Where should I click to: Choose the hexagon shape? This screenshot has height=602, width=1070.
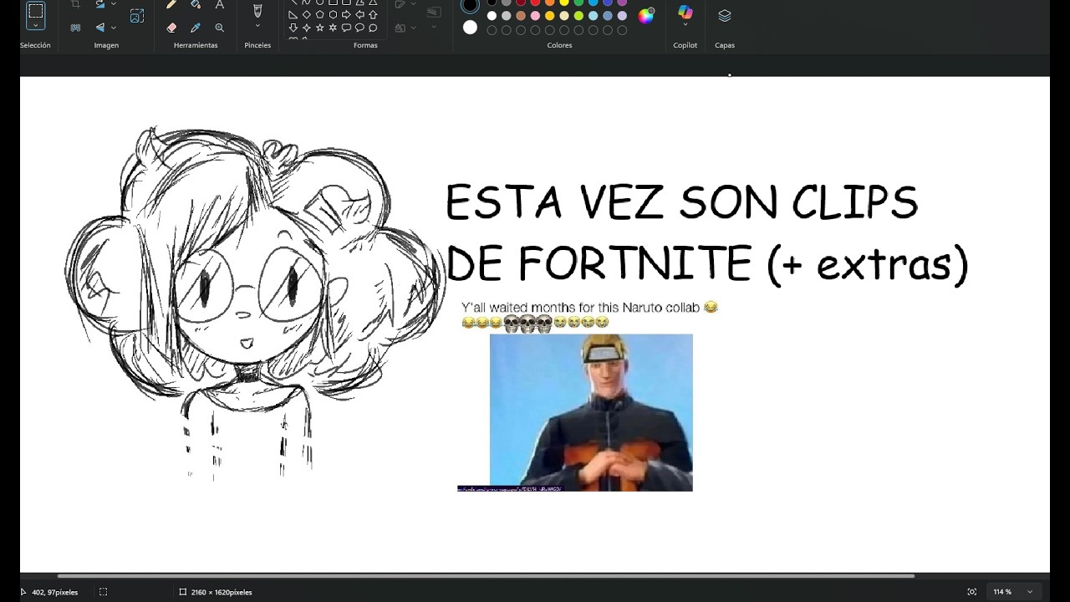[x=334, y=15]
